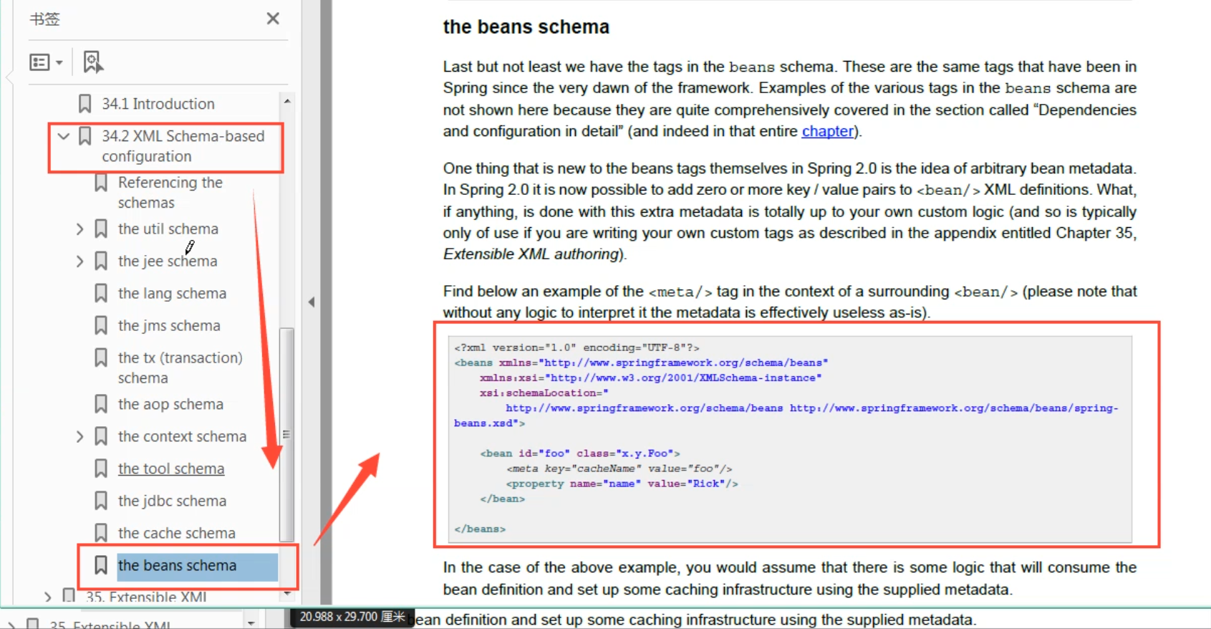Open the 34.2 XML Schema-based configuration bookmark
The height and width of the screenshot is (629, 1211).
point(183,145)
